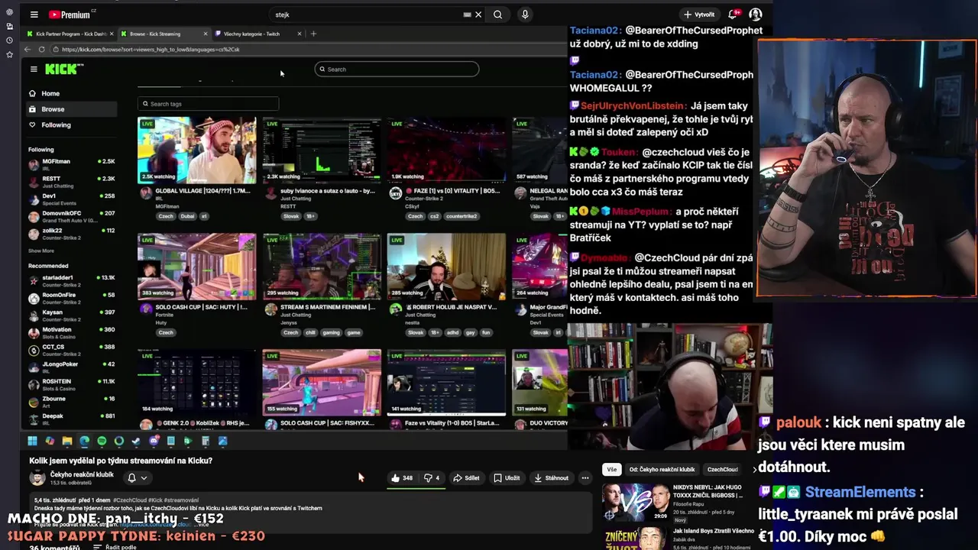This screenshot has width=978, height=550.
Task: Show more recommendation chips with arrow
Action: pos(755,469)
